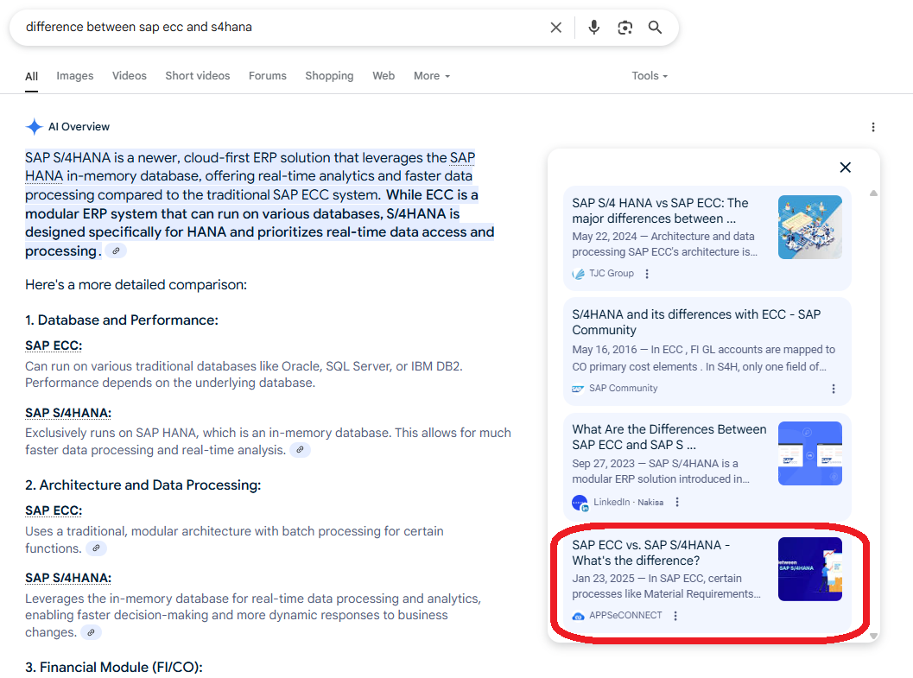Clear the search query with the X icon
This screenshot has height=678, width=913.
pyautogui.click(x=556, y=28)
